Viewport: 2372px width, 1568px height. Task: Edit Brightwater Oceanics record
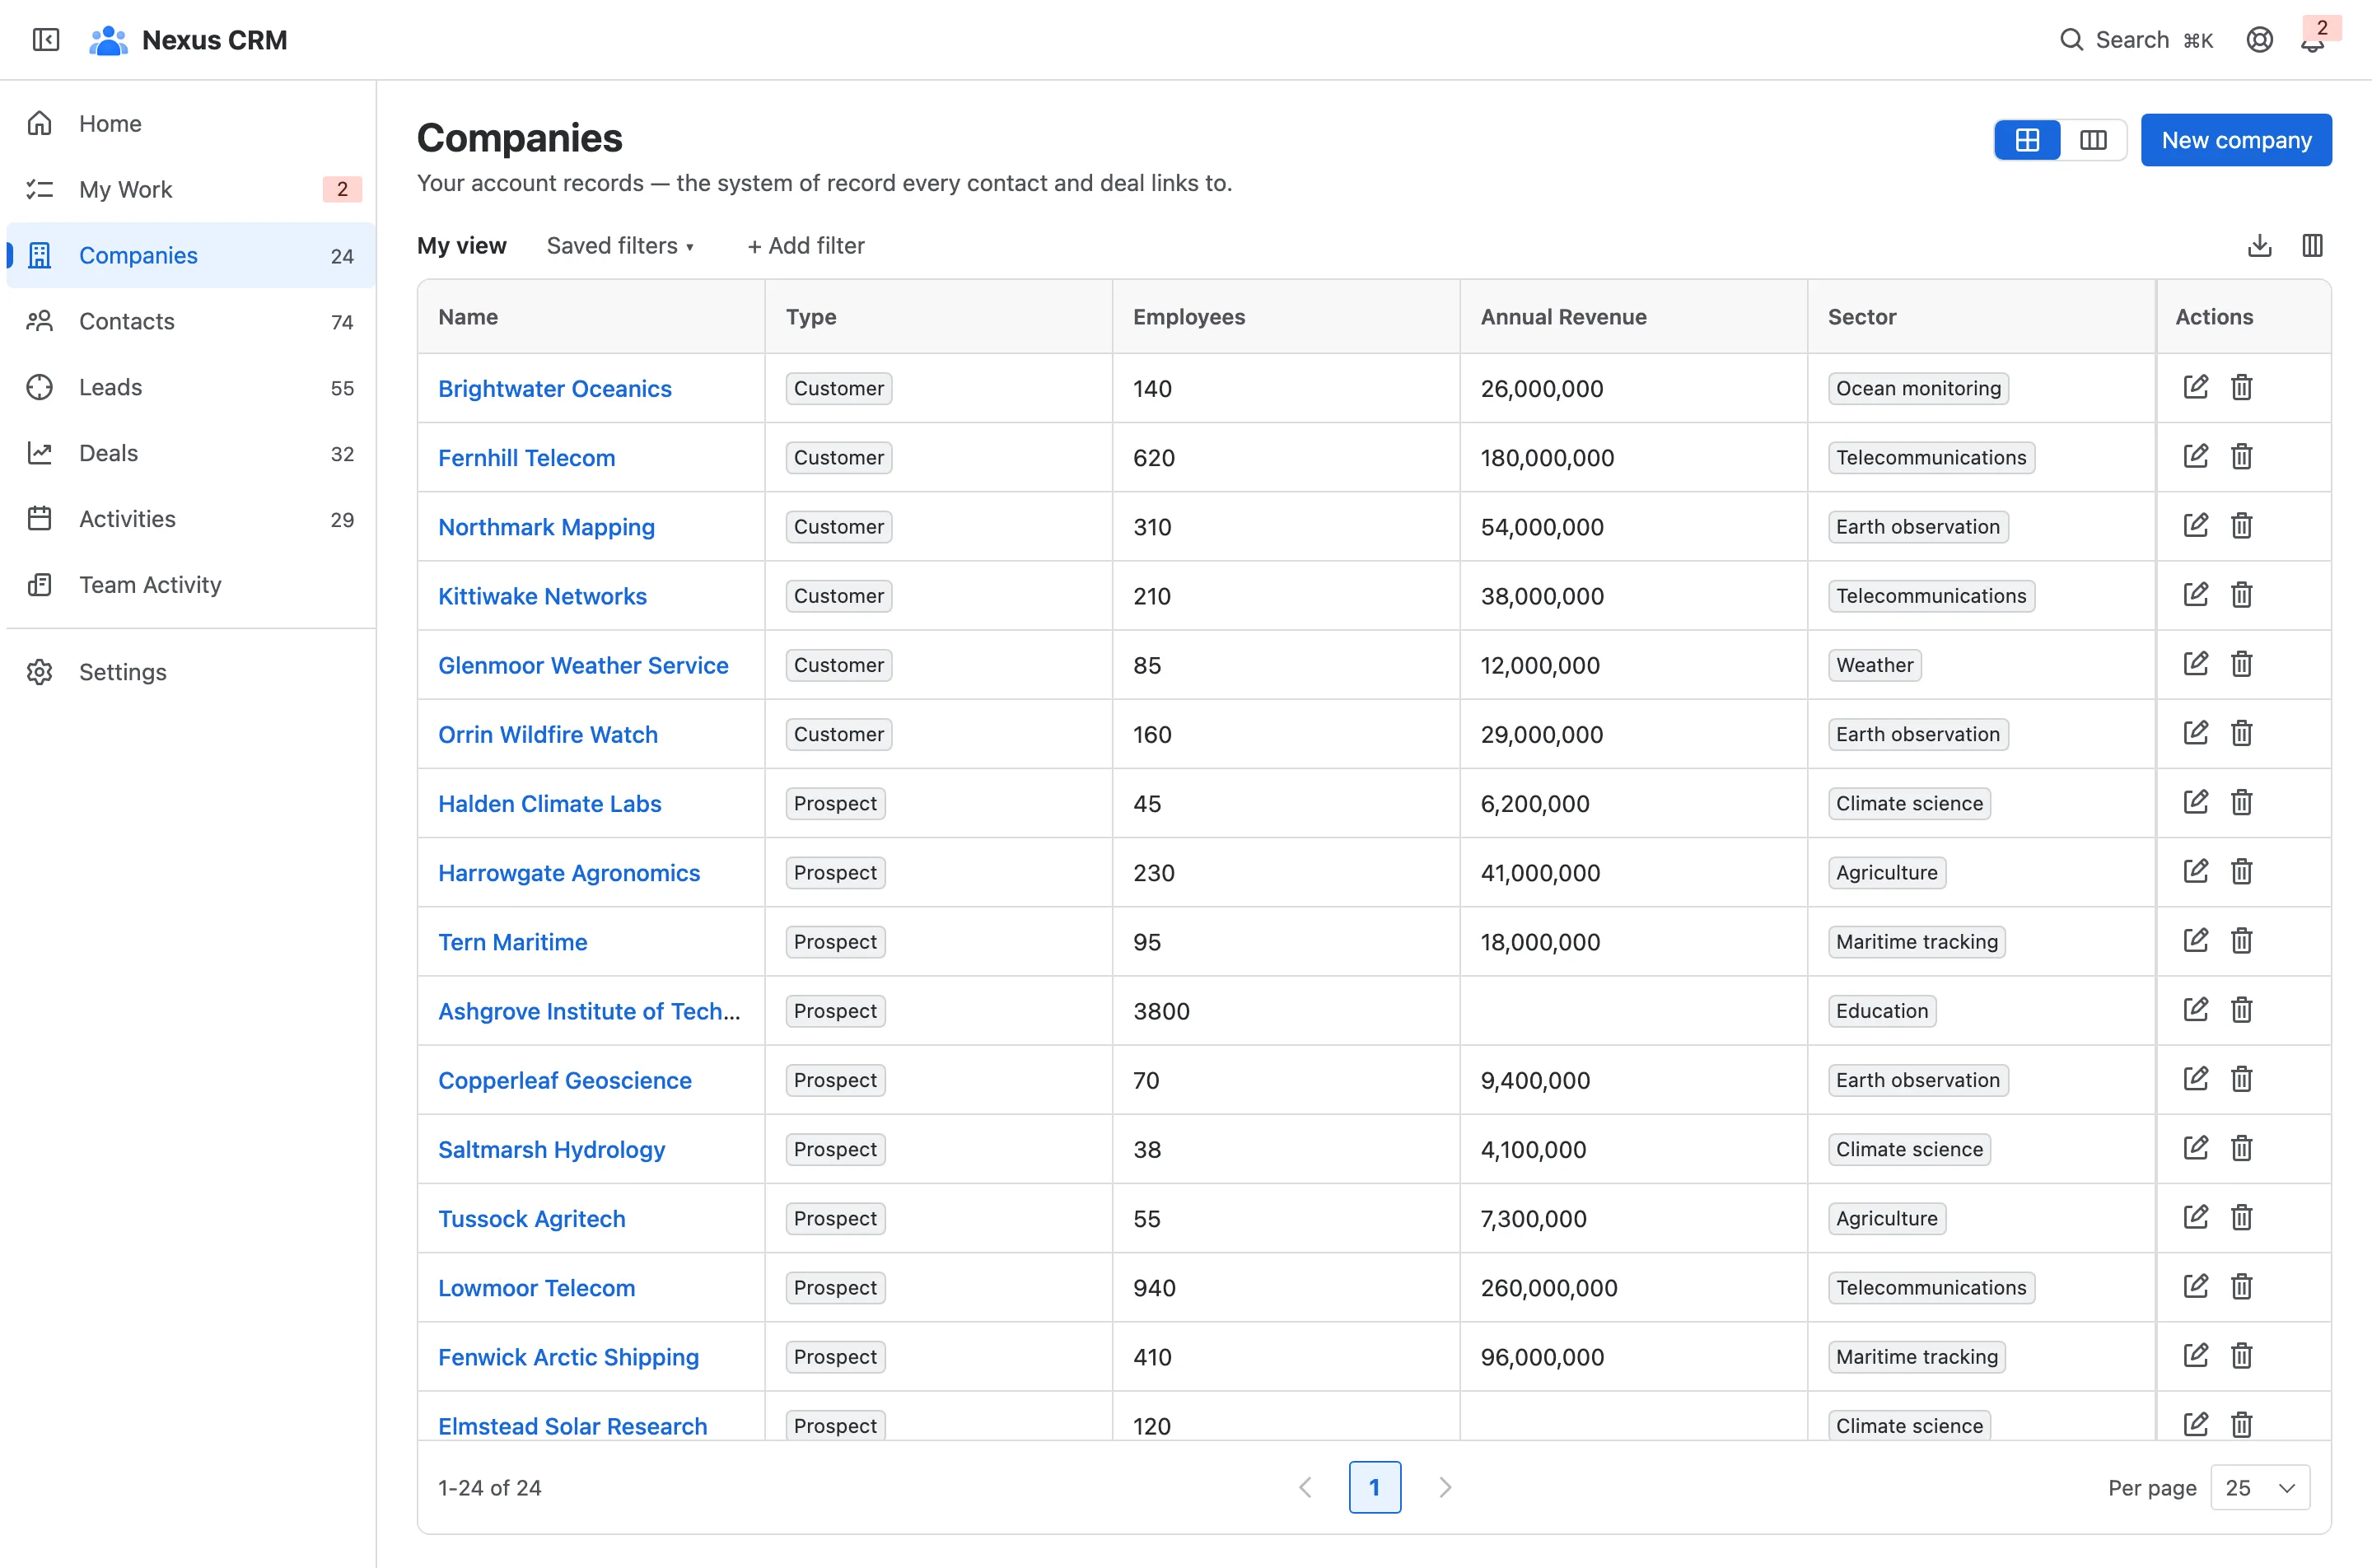point(2195,388)
